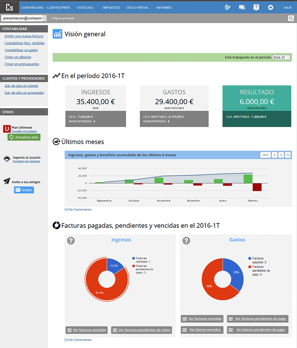Click Emitir una nueva factura link

(x=24, y=36)
